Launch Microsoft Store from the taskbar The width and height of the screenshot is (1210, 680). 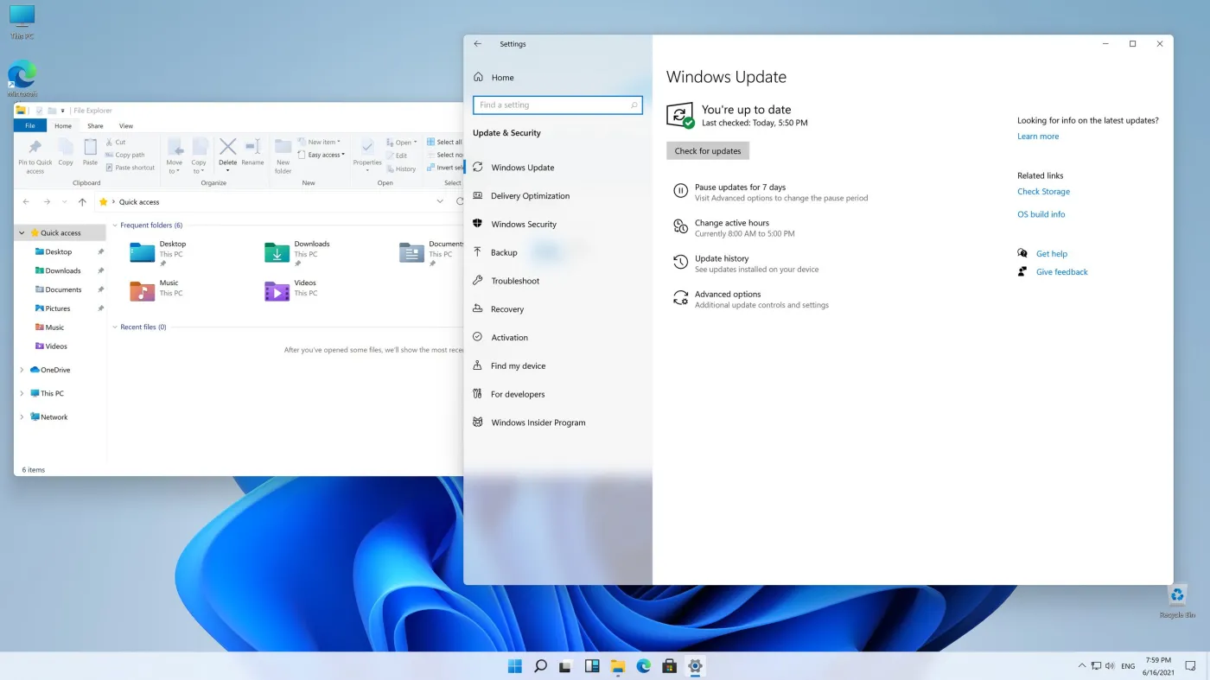coord(669,666)
